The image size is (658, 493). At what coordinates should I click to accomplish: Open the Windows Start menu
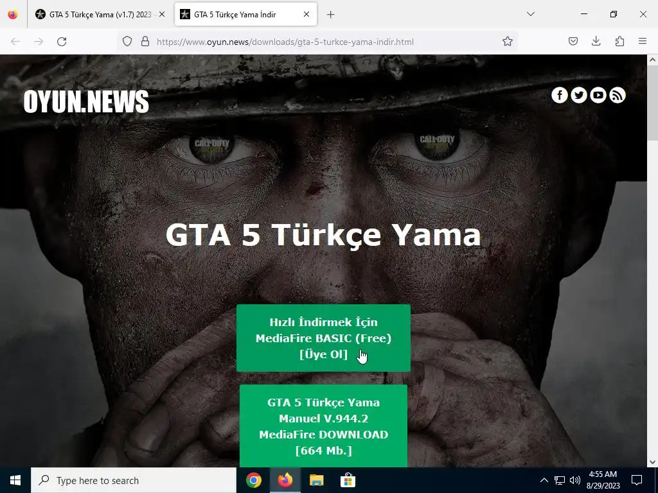(x=15, y=480)
